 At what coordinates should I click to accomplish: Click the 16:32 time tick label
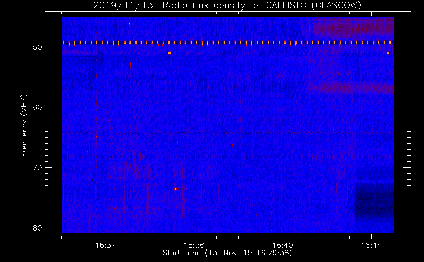(x=106, y=245)
